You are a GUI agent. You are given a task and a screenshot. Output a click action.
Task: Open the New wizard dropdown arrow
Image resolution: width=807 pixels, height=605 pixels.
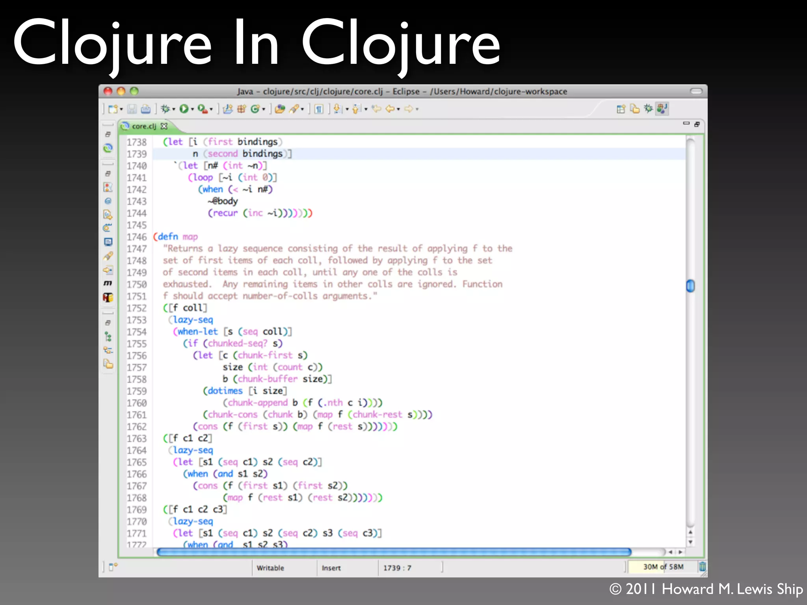(121, 109)
